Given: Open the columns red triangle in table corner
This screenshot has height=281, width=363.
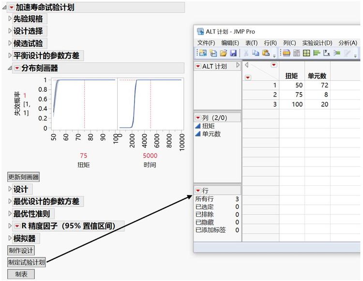Looking at the screenshot, I should 274,65.
